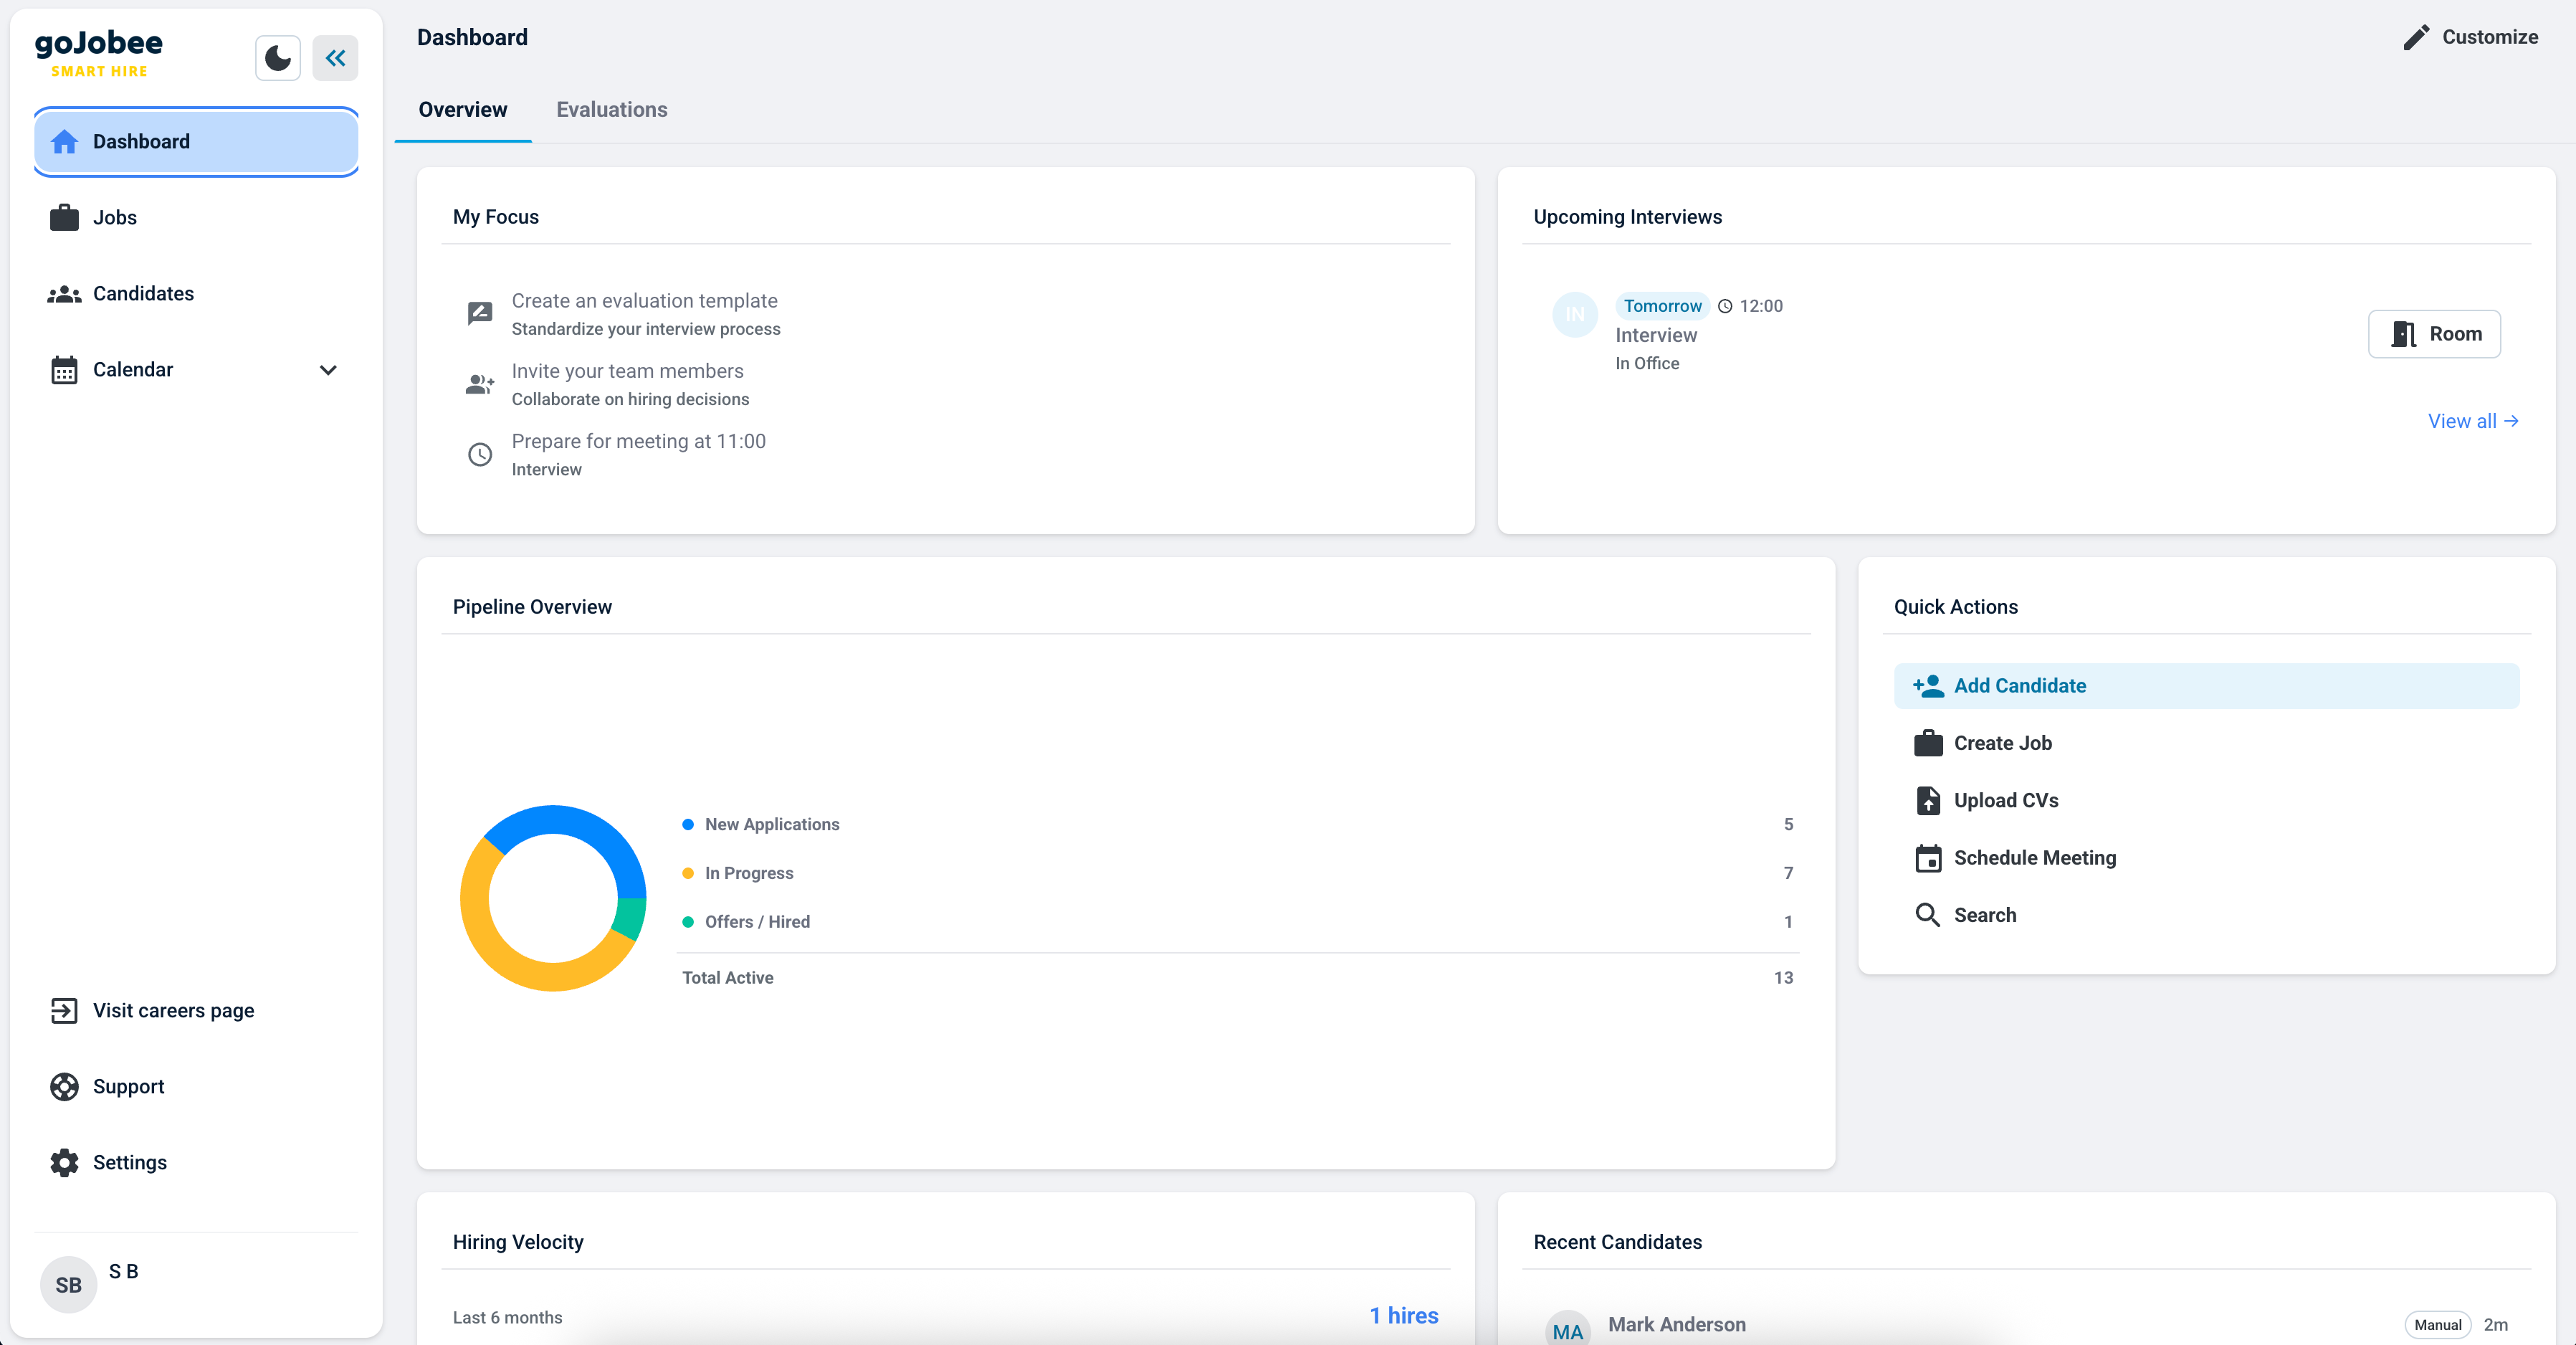Click the Jobs briefcase icon in sidebar
2576x1345 pixels.
[x=64, y=218]
